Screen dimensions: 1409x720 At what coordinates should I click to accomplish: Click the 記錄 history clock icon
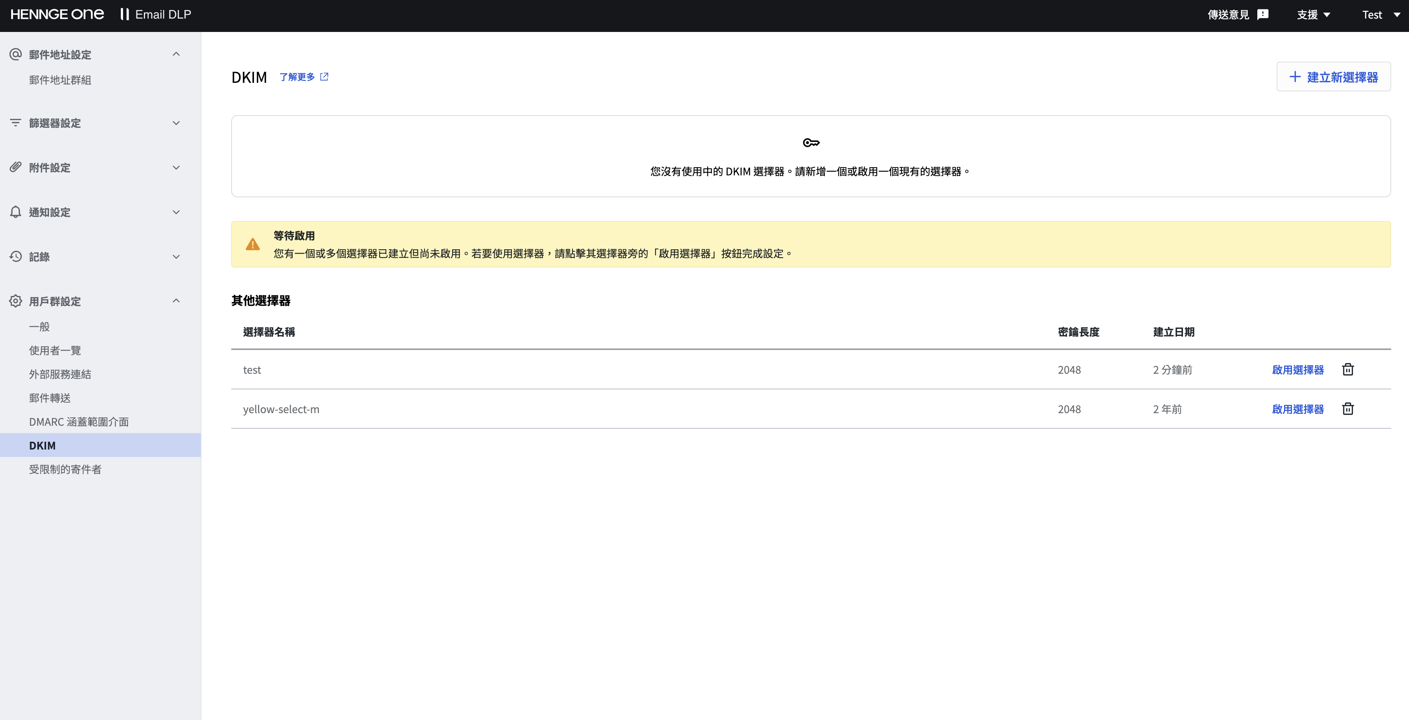[15, 256]
